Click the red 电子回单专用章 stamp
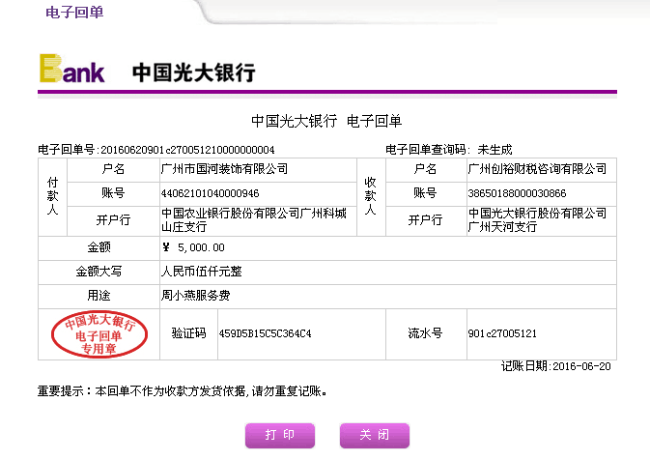 [99, 334]
